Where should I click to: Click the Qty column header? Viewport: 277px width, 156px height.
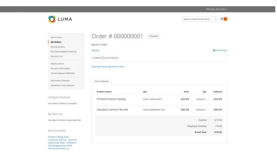205,92
